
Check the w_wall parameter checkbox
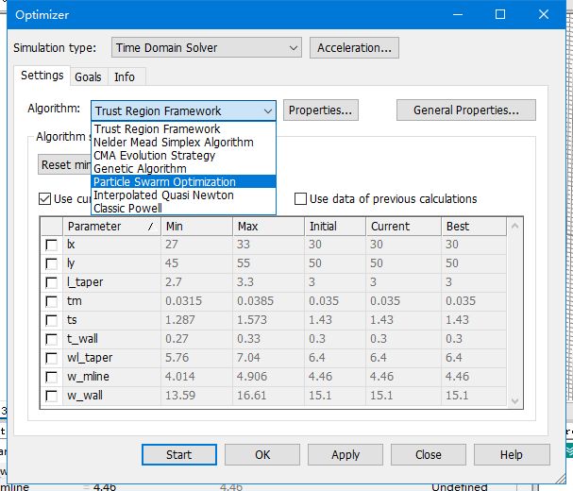click(x=52, y=396)
